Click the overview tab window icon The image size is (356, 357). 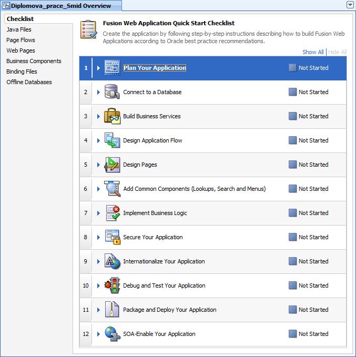pos(6,5)
